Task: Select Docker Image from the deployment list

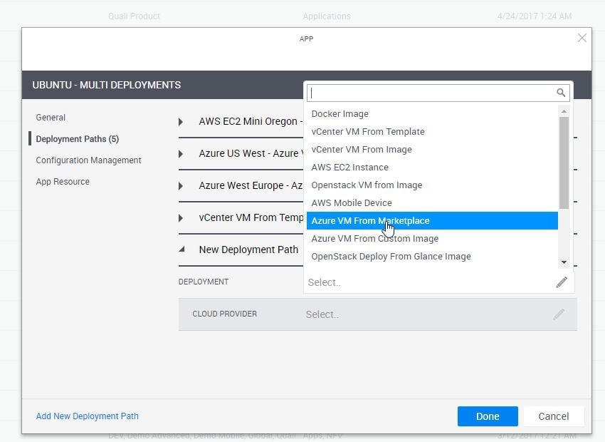Action: (339, 113)
